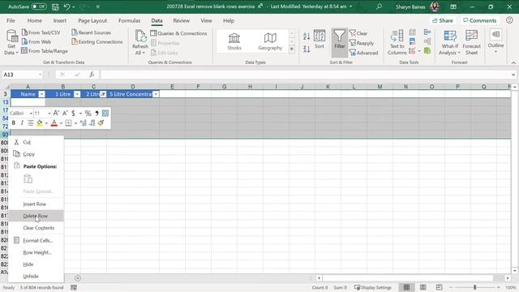Click Forecast Sheet icon
The width and height of the screenshot is (519, 292).
click(471, 42)
